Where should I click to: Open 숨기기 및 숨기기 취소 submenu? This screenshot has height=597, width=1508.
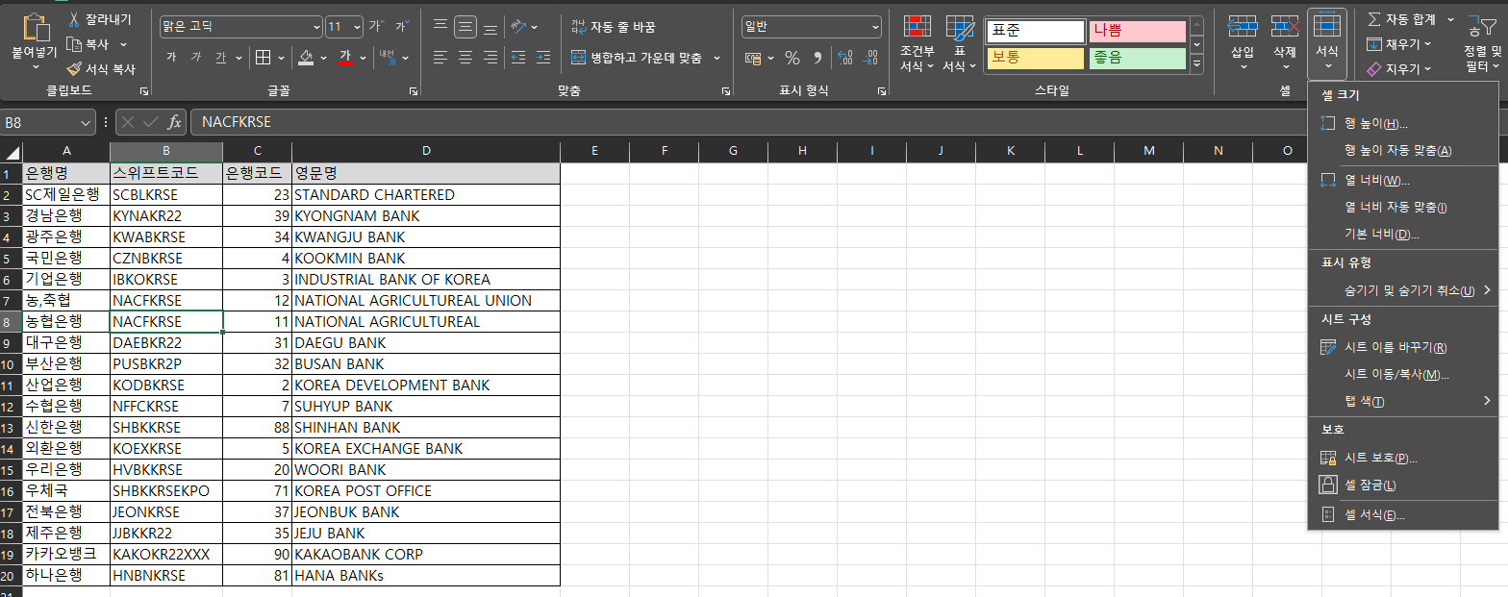pyautogui.click(x=1403, y=290)
